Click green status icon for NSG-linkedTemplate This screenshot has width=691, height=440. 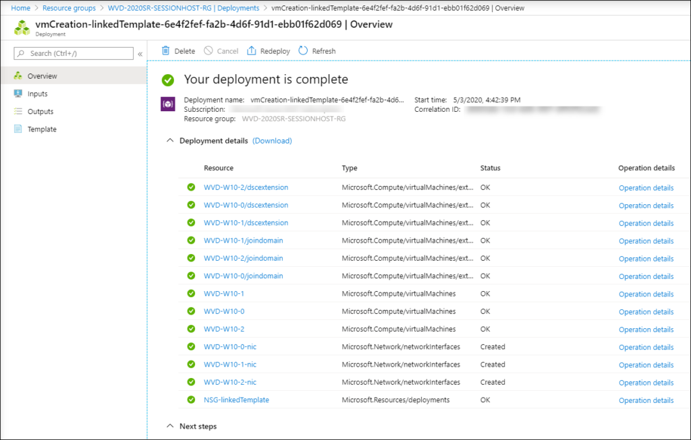[x=191, y=400]
